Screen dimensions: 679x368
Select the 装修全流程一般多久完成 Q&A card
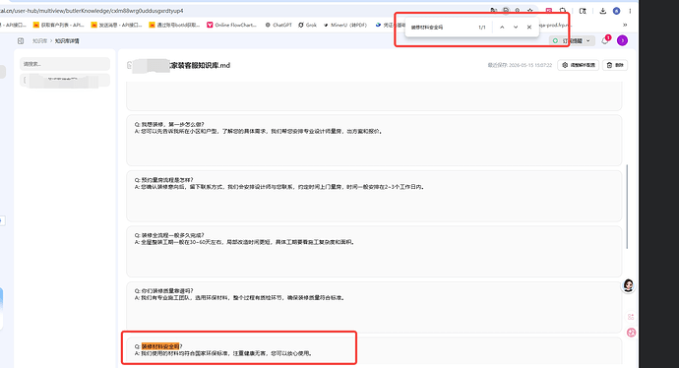(374, 251)
